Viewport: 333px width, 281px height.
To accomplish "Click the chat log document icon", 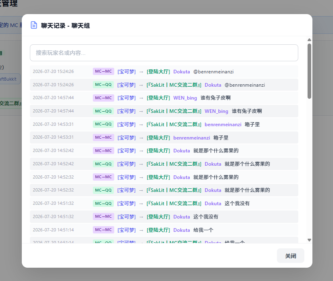I will pyautogui.click(x=34, y=25).
